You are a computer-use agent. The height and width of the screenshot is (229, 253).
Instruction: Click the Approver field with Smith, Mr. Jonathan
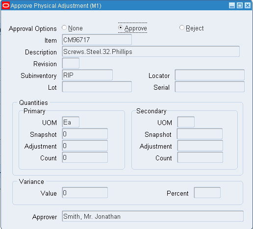pyautogui.click(x=153, y=216)
